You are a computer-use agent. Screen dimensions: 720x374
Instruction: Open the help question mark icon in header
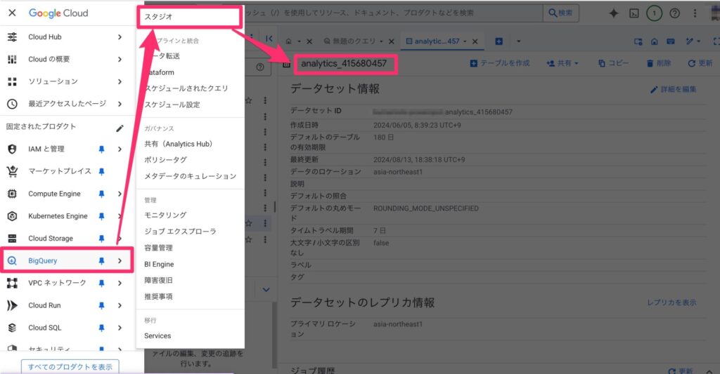pos(674,13)
